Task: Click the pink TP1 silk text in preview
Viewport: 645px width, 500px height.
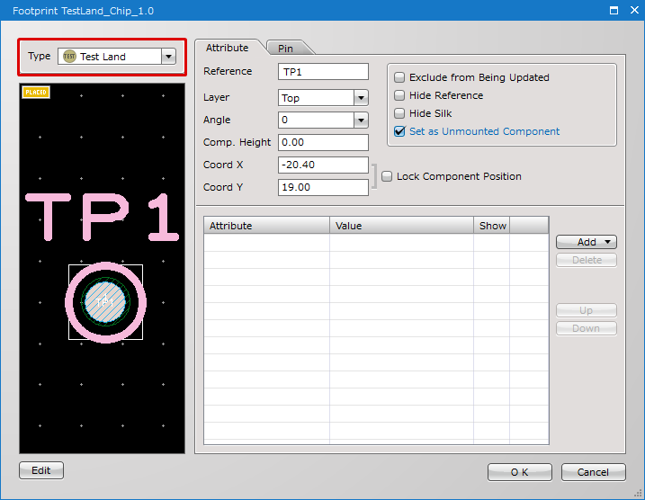Action: pyautogui.click(x=103, y=217)
